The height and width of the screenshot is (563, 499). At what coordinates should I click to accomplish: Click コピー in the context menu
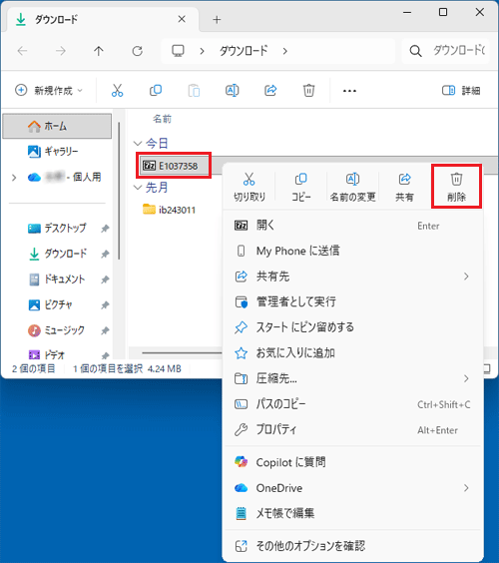[x=300, y=187]
